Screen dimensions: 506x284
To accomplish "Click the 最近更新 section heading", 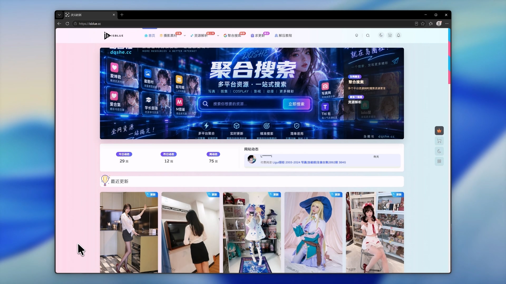I will click(120, 181).
